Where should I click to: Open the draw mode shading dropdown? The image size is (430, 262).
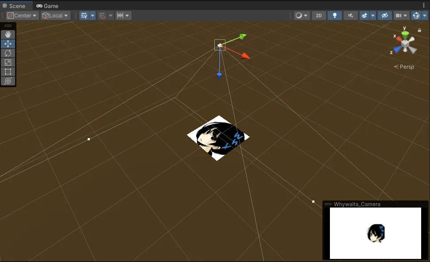coord(302,15)
